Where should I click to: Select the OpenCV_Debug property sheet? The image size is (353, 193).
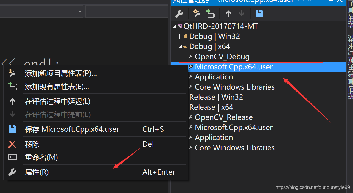point(222,57)
